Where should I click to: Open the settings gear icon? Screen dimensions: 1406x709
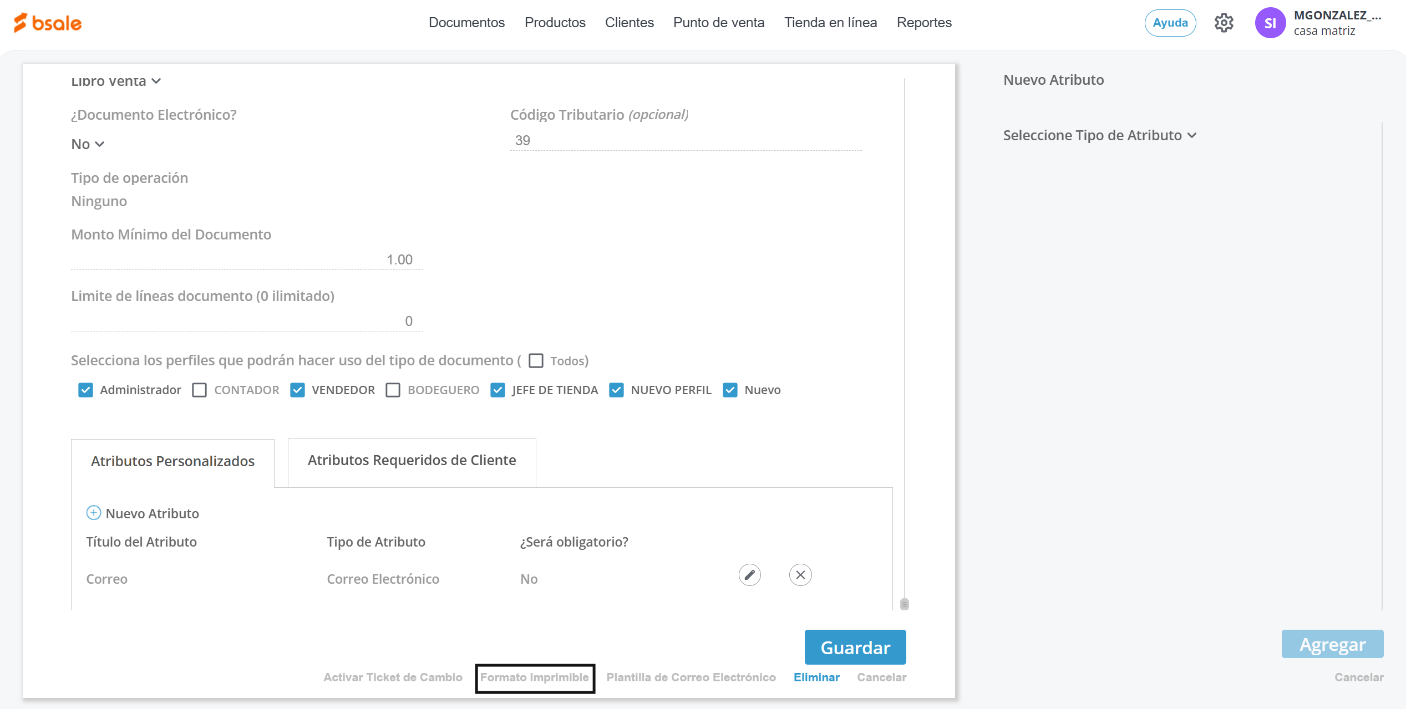click(x=1224, y=23)
